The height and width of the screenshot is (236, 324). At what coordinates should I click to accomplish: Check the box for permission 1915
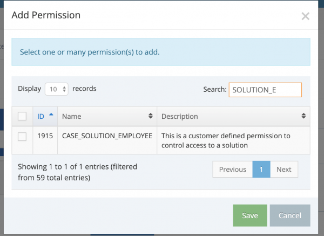point(22,137)
